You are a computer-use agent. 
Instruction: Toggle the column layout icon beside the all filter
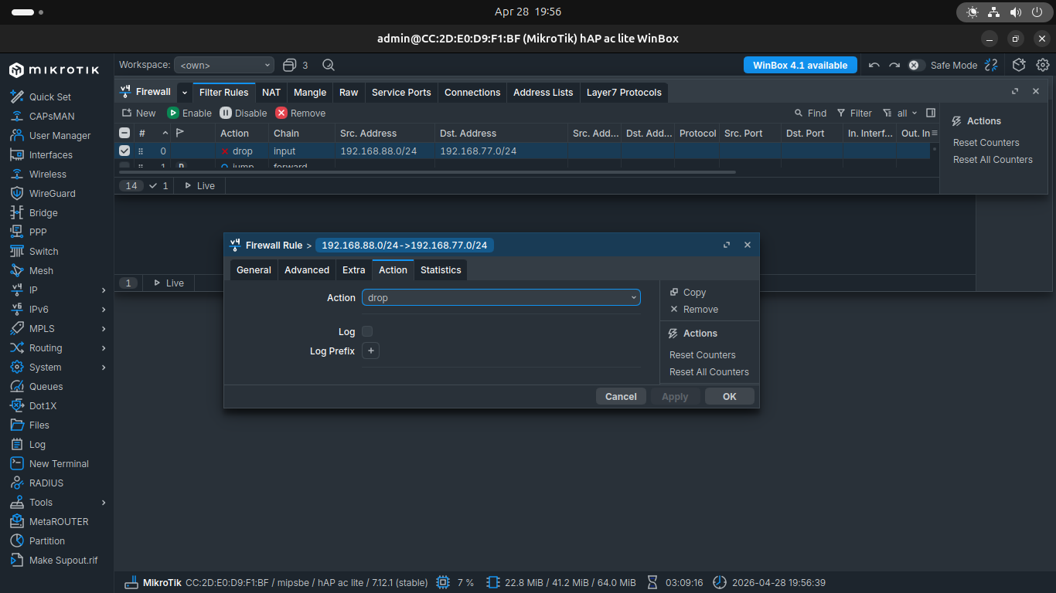[x=931, y=113]
